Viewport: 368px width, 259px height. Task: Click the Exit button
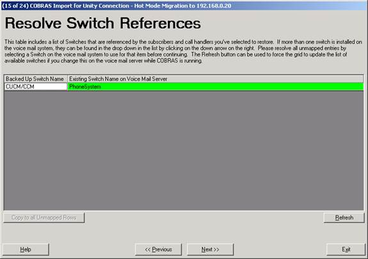click(x=346, y=249)
